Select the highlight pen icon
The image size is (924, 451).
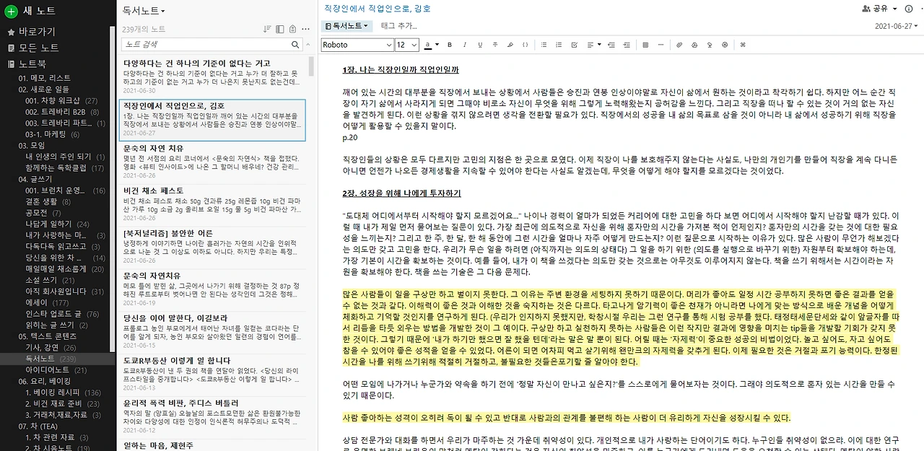(510, 45)
